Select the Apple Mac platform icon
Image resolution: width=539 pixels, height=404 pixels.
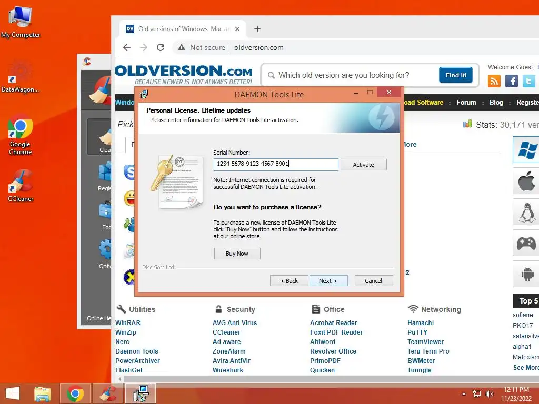click(x=526, y=181)
